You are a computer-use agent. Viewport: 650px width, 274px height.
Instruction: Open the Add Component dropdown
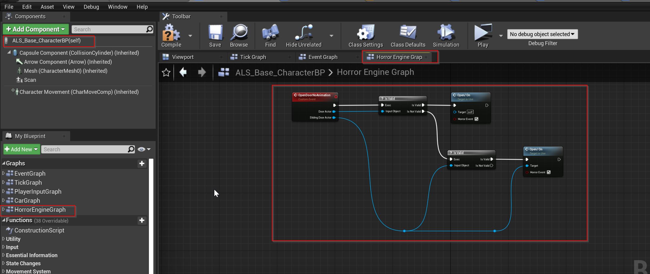36,29
